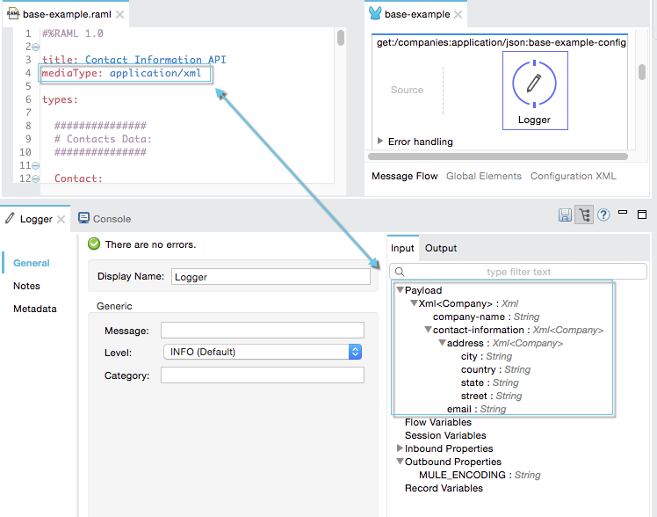
Task: Collapse Outbound Properties node
Action: coord(401,462)
